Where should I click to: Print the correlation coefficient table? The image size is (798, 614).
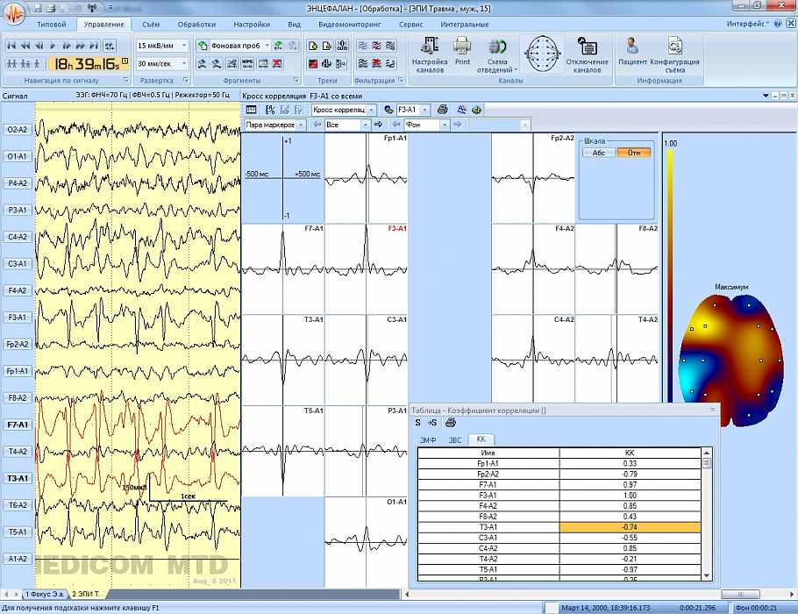pos(451,423)
